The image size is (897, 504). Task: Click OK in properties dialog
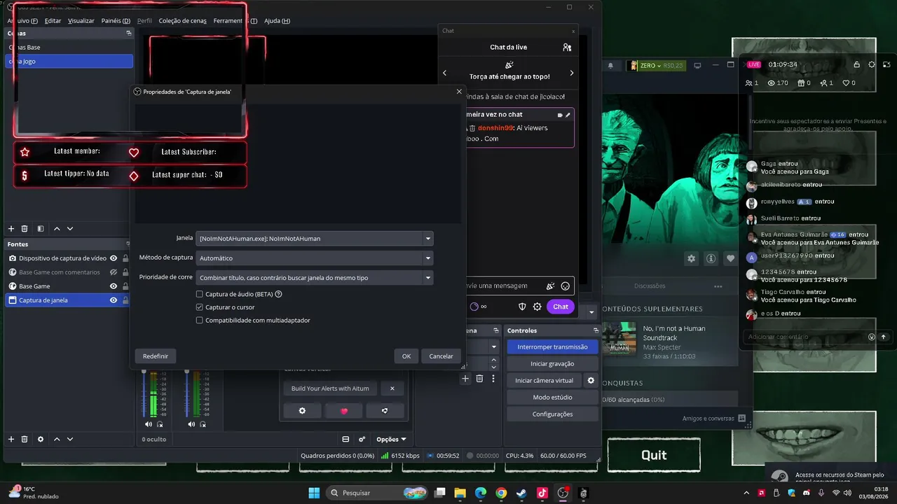pos(406,356)
